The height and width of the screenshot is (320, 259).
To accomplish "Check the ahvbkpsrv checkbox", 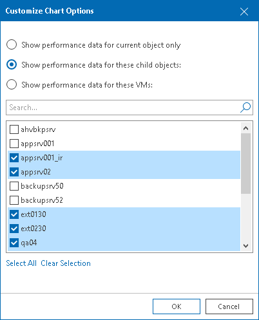I will [14, 129].
